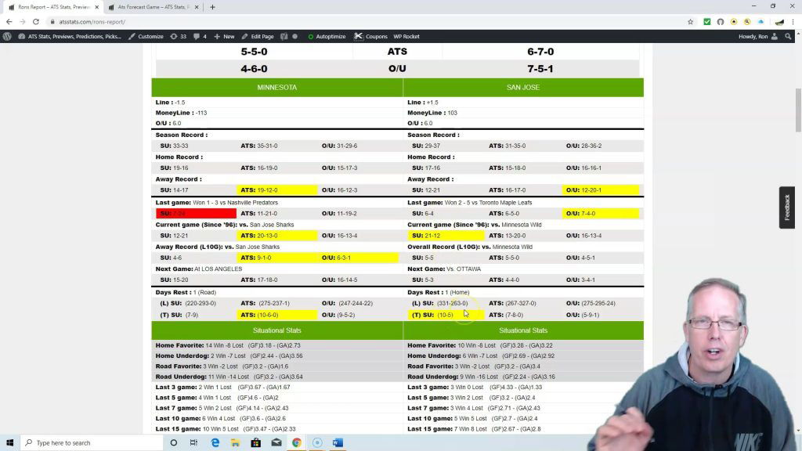Launch Cortana from the taskbar
The width and height of the screenshot is (802, 451).
(x=173, y=443)
